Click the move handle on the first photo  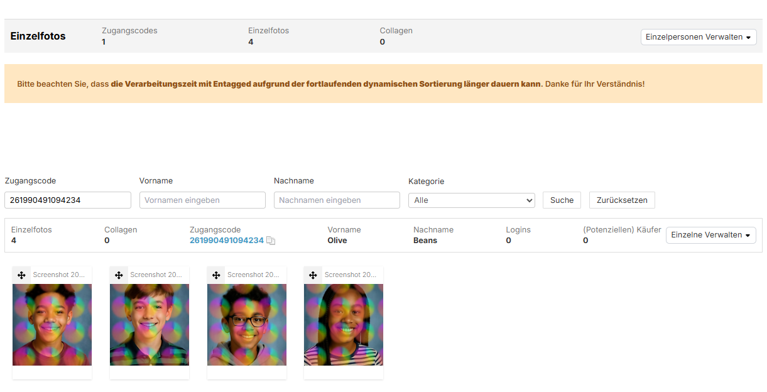click(x=21, y=275)
